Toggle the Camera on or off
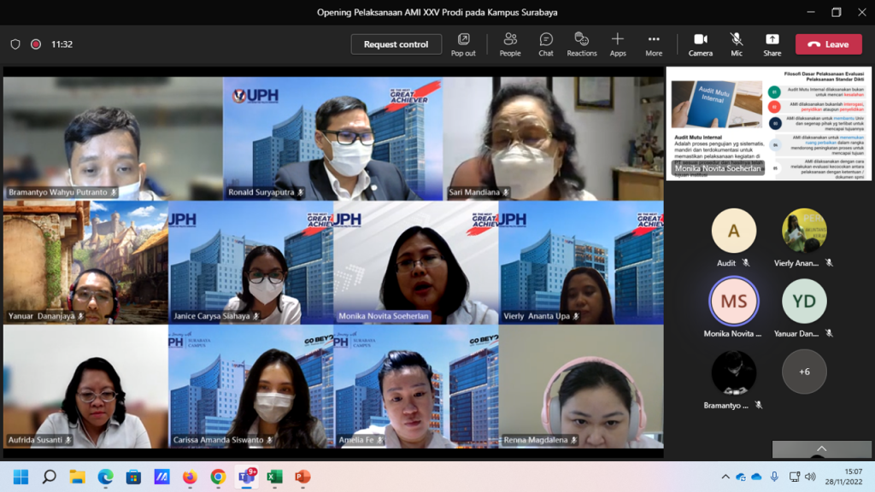Viewport: 875px width, 492px height. 700,44
